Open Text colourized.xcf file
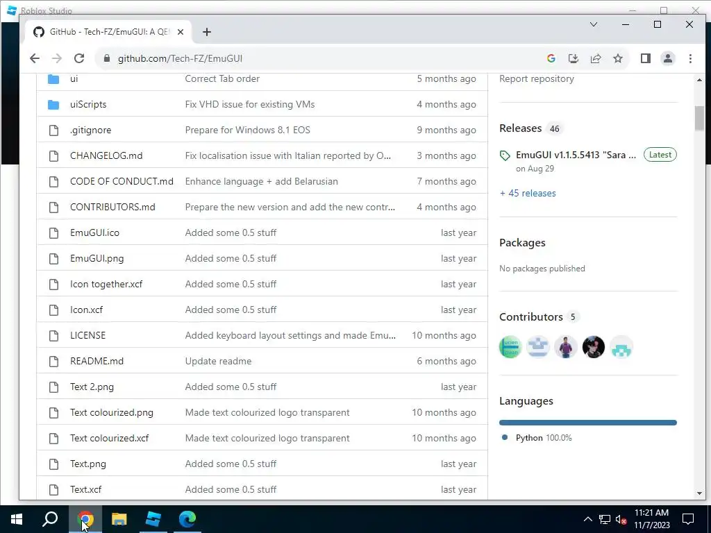This screenshot has height=533, width=711. coord(109,439)
